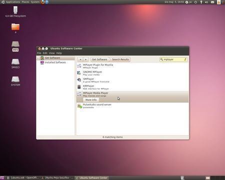Select Installed Software in the sidebar

(55, 62)
